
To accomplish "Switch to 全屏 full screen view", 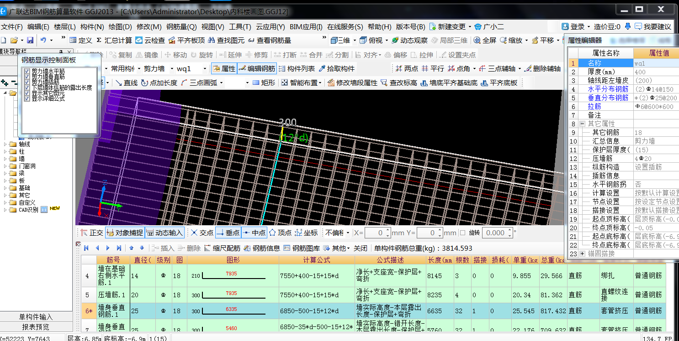I will 485,40.
